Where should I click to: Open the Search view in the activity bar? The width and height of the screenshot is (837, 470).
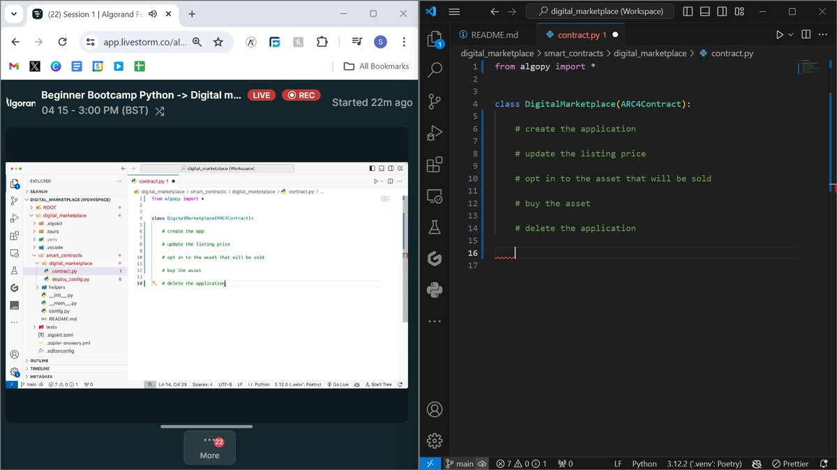click(x=434, y=70)
